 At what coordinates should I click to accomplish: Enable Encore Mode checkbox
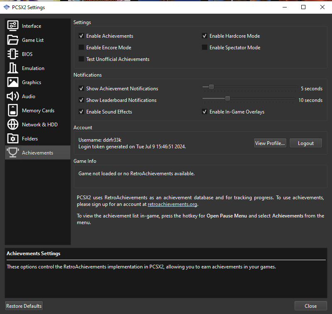point(81,47)
